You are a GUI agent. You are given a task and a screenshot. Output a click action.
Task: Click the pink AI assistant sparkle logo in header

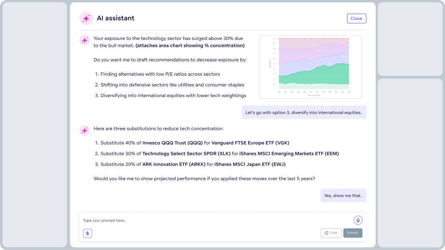(x=86, y=18)
